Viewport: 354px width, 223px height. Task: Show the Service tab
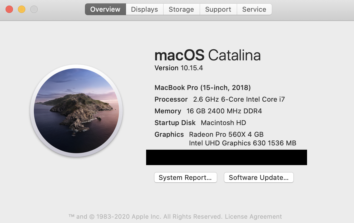(254, 9)
